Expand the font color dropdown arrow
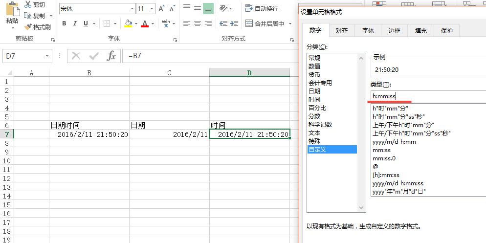This screenshot has width=486, height=243. [153, 23]
